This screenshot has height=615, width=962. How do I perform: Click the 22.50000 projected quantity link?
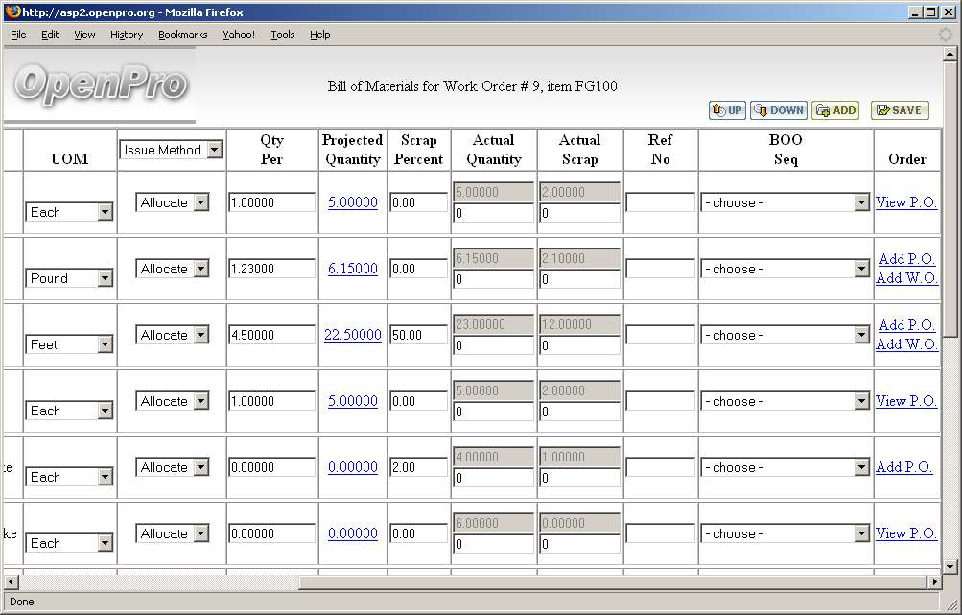tap(352, 335)
